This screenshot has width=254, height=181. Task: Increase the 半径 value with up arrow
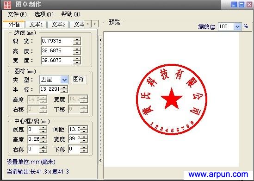point(64,87)
